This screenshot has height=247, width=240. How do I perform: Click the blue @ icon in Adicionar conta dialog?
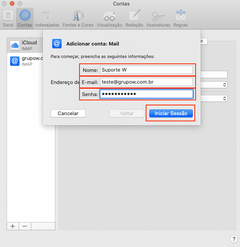pyautogui.click(x=57, y=44)
